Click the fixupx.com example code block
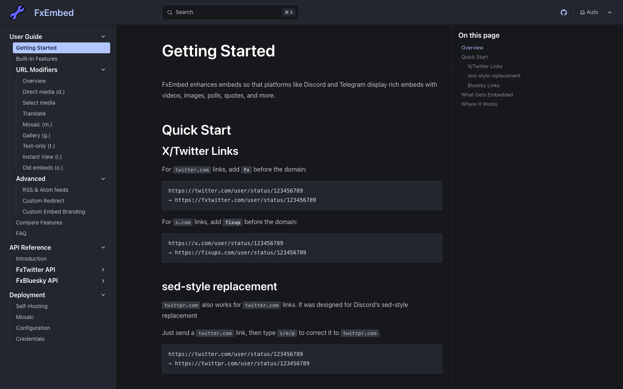623x389 pixels. pyautogui.click(x=302, y=248)
